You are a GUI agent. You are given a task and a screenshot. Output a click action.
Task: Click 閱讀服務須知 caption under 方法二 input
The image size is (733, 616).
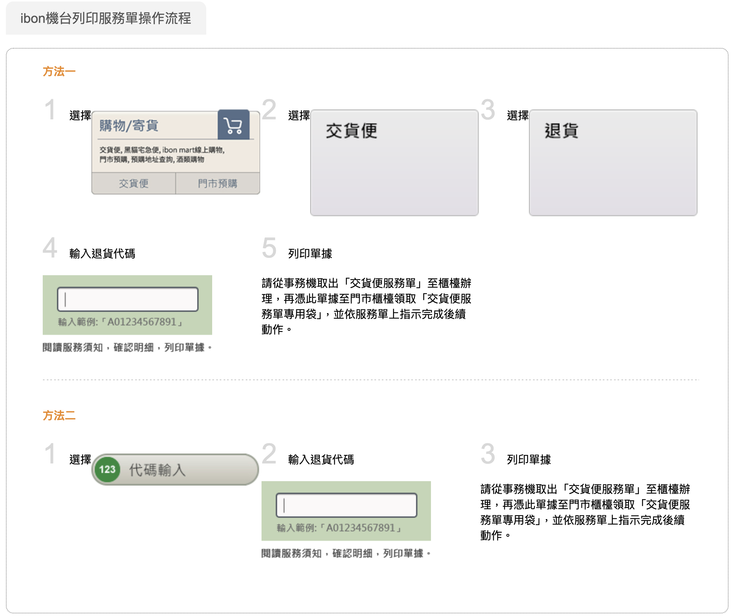pos(346,553)
